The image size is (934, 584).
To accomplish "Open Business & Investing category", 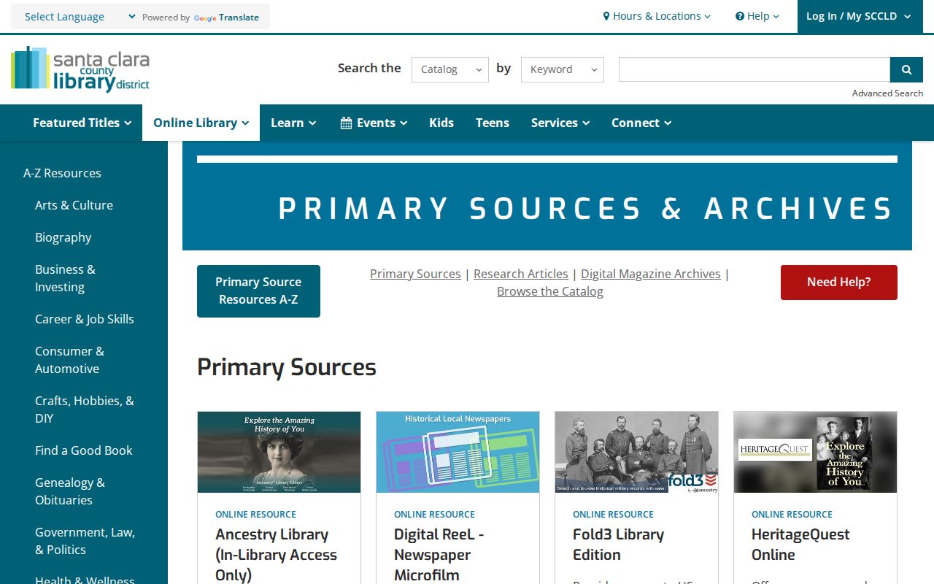I will pos(65,278).
